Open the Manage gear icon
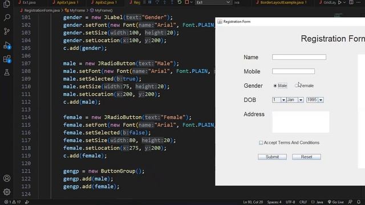 pyautogui.click(x=7, y=192)
